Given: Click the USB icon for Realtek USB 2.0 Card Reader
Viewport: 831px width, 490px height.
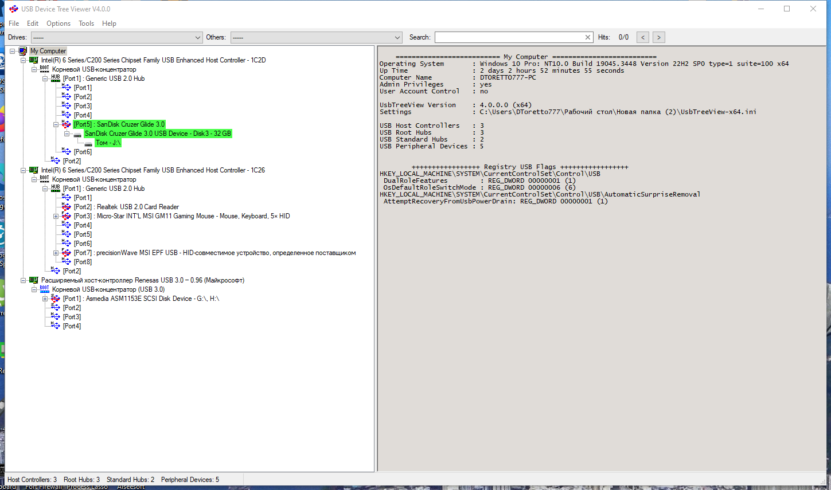Looking at the screenshot, I should [x=67, y=207].
